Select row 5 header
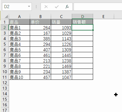 tap(5, 44)
